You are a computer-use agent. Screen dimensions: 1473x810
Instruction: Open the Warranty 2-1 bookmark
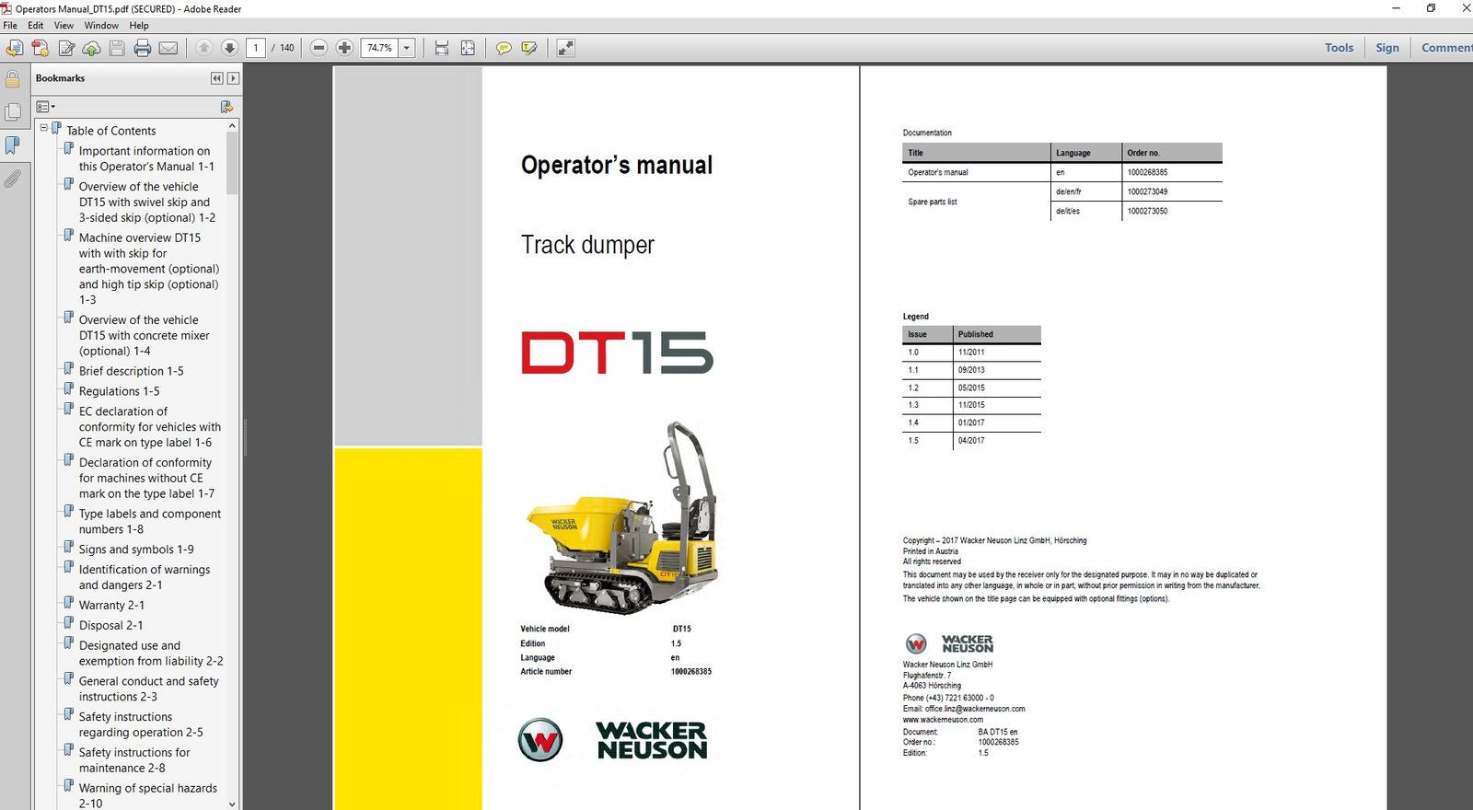coord(111,605)
